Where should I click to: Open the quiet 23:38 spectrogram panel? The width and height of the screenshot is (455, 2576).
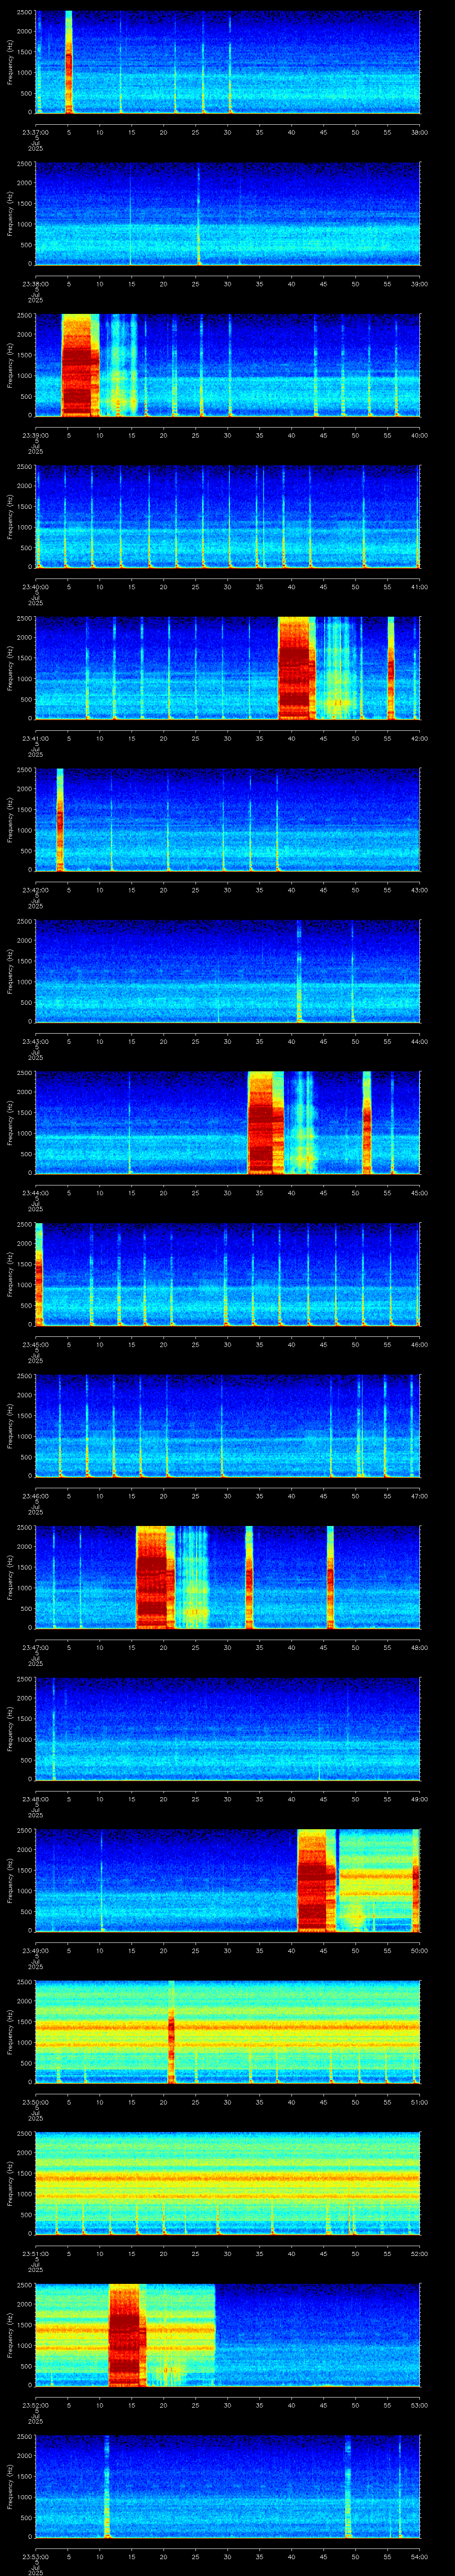tap(227, 214)
